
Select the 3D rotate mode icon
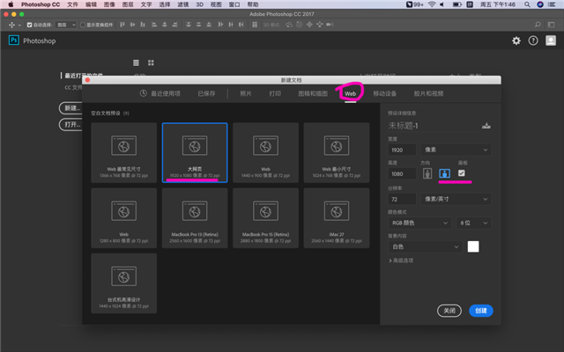289,25
